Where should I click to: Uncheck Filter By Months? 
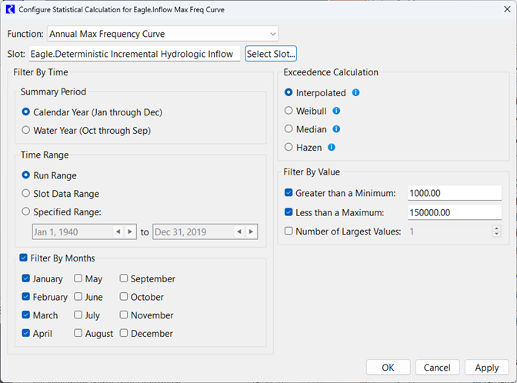tap(23, 258)
